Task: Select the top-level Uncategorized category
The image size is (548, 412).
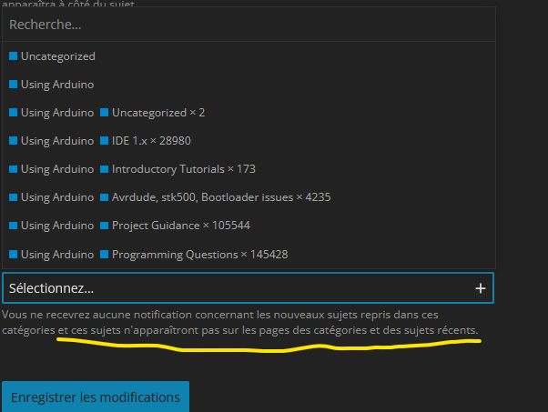Action: (249, 55)
